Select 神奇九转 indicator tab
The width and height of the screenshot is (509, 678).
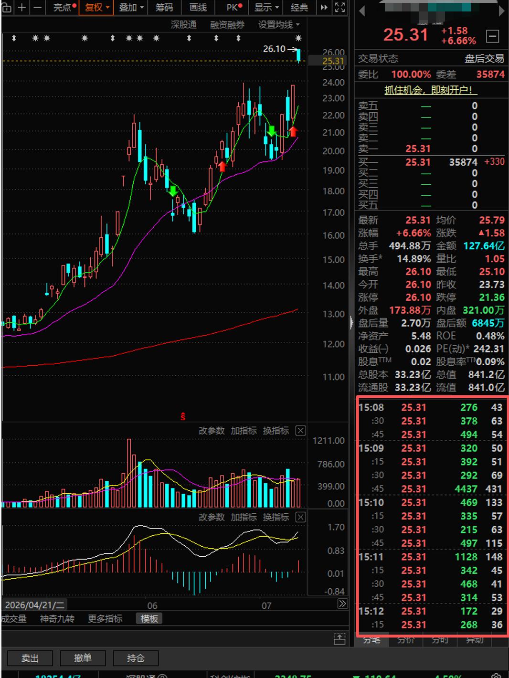[57, 619]
